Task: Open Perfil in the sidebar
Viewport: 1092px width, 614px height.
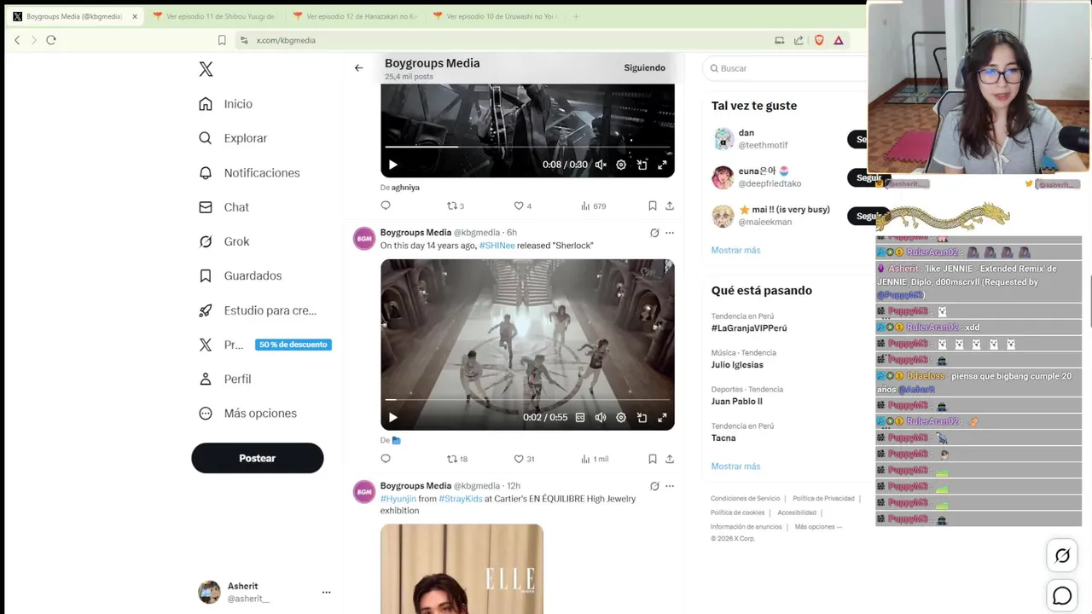Action: point(226,379)
